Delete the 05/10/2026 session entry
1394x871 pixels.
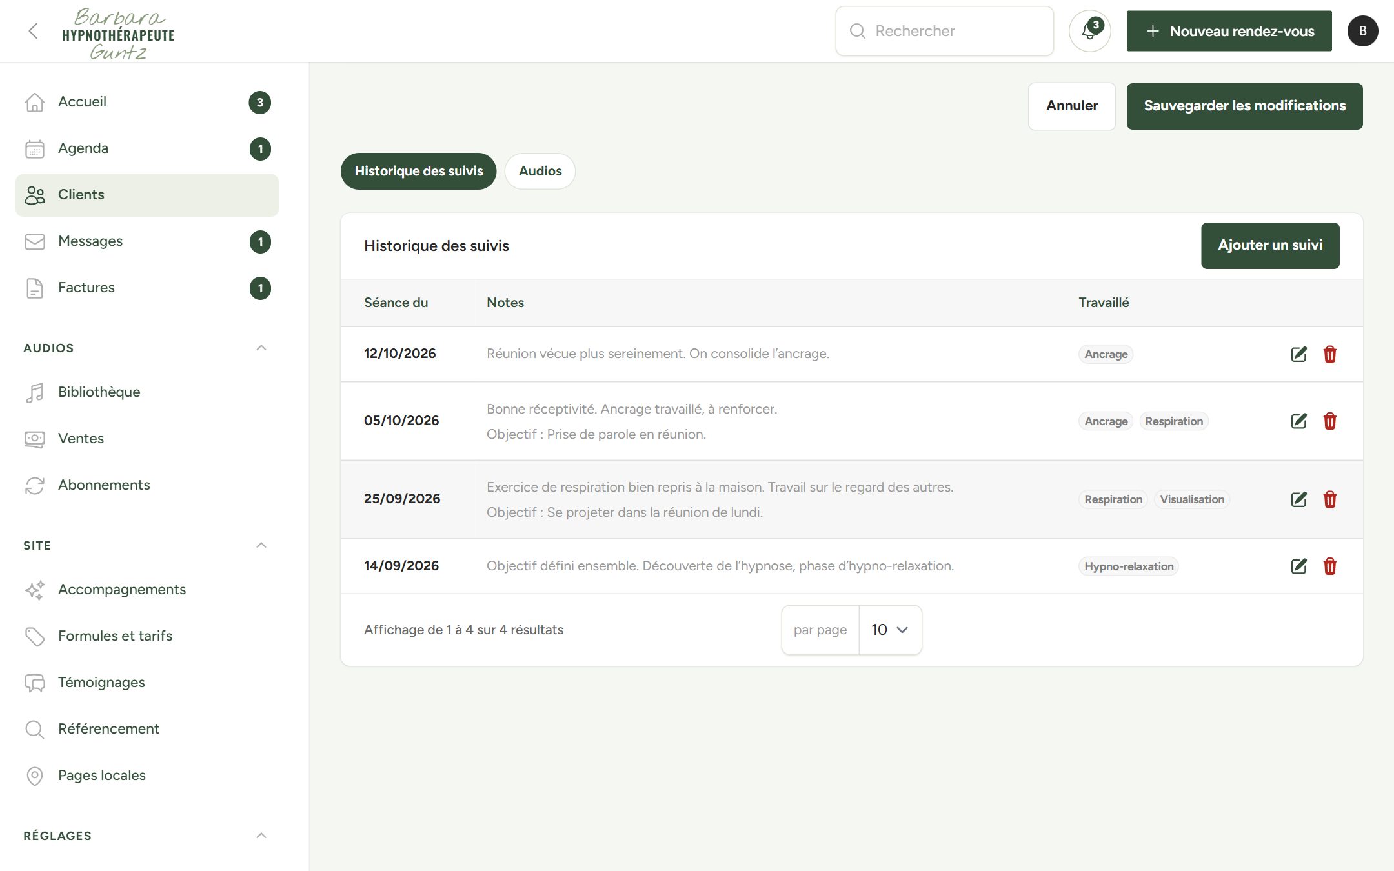pos(1329,421)
